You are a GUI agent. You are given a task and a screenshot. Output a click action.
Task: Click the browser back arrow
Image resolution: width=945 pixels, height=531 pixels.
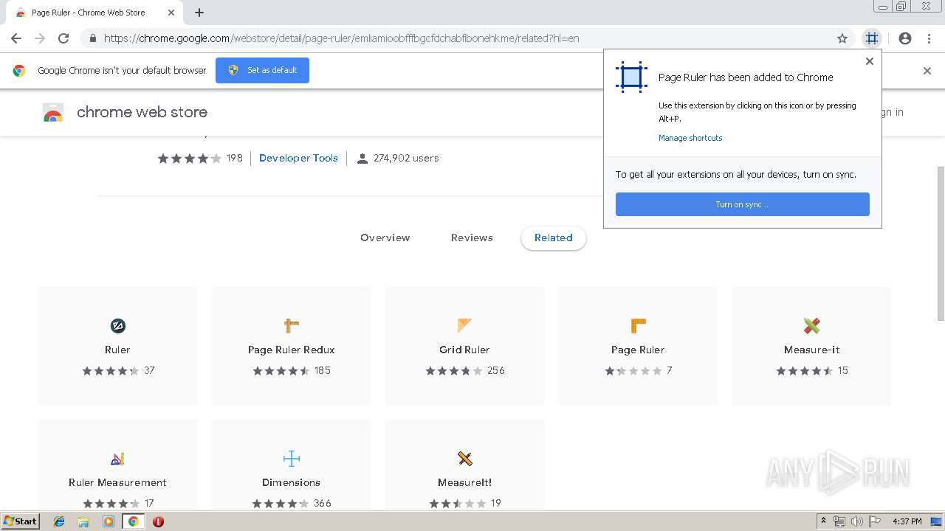16,38
